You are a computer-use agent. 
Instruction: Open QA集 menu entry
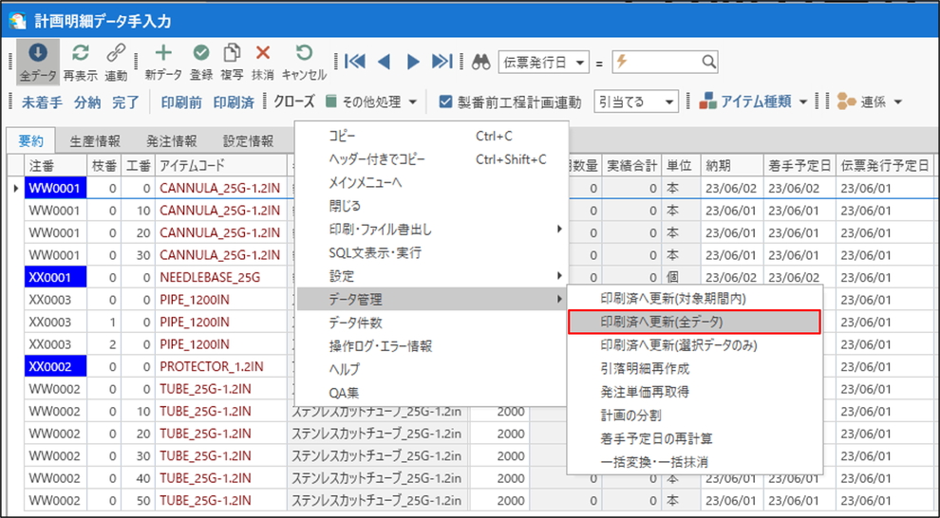pyautogui.click(x=432, y=393)
